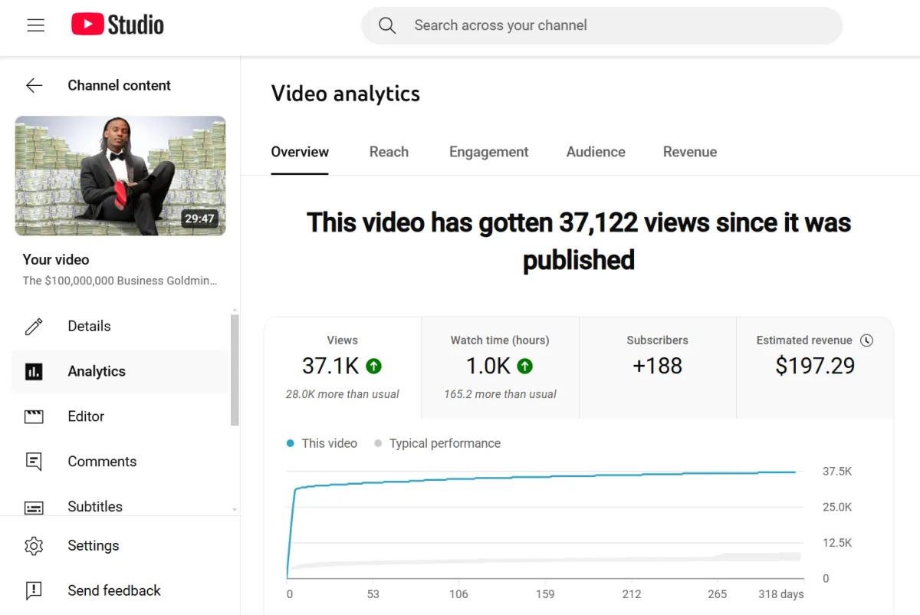Click the 318 days axis label
920x615 pixels.
point(780,594)
